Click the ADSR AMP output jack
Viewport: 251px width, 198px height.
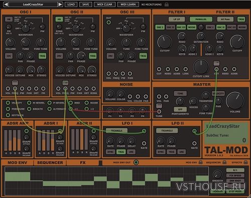[x=27, y=131]
